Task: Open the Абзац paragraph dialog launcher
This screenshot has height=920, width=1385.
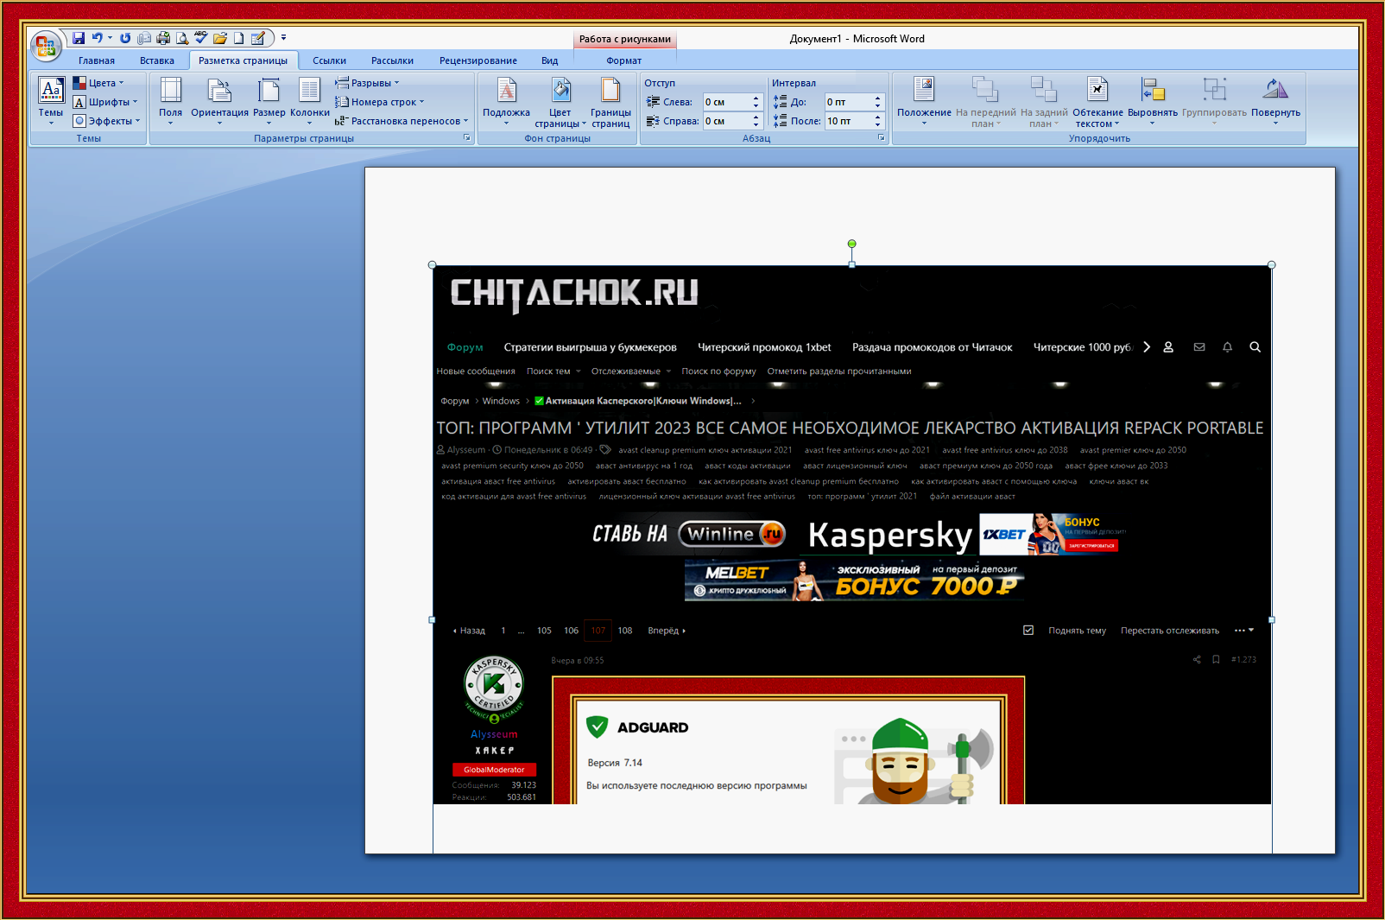Action: tap(882, 138)
